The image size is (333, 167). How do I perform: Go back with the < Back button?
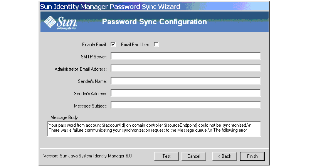click(x=224, y=156)
